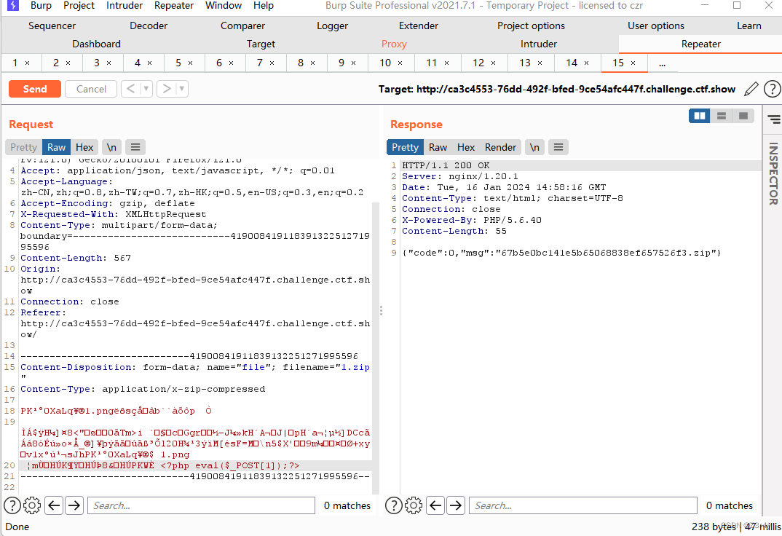The image size is (782, 536).
Task: Switch request view to Raw
Action: (56, 147)
